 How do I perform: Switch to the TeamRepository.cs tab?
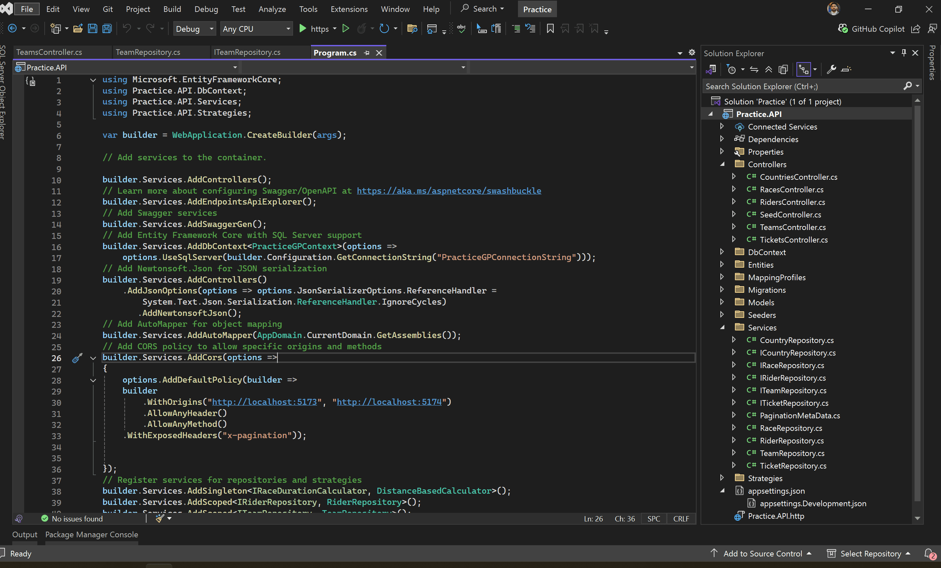(x=148, y=52)
